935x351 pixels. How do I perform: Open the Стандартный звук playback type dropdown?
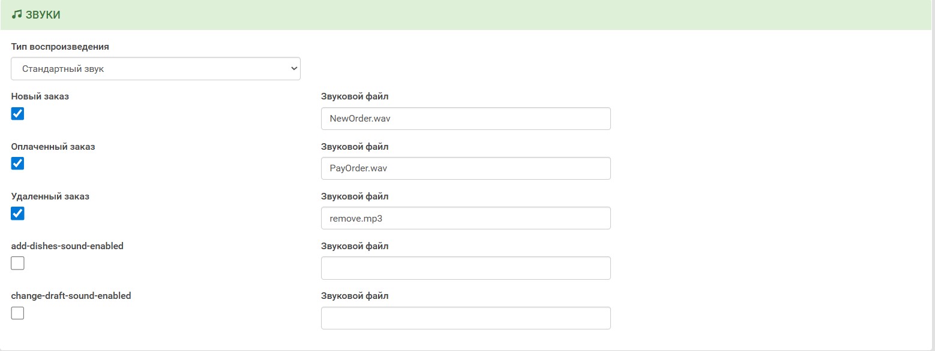155,69
